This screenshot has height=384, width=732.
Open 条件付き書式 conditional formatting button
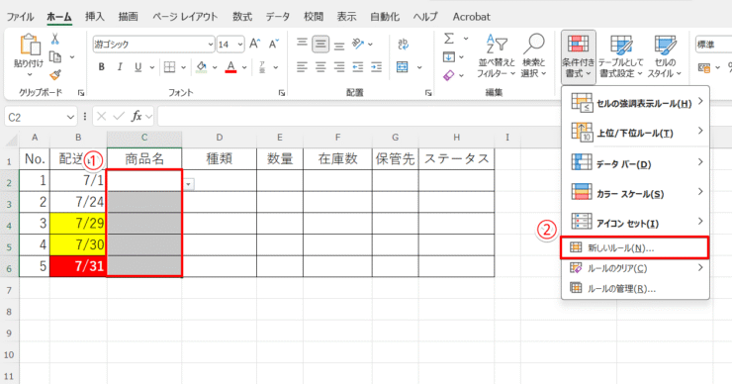pyautogui.click(x=579, y=56)
